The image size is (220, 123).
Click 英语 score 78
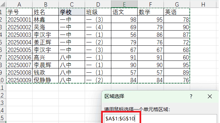pyautogui.click(x=177, y=19)
